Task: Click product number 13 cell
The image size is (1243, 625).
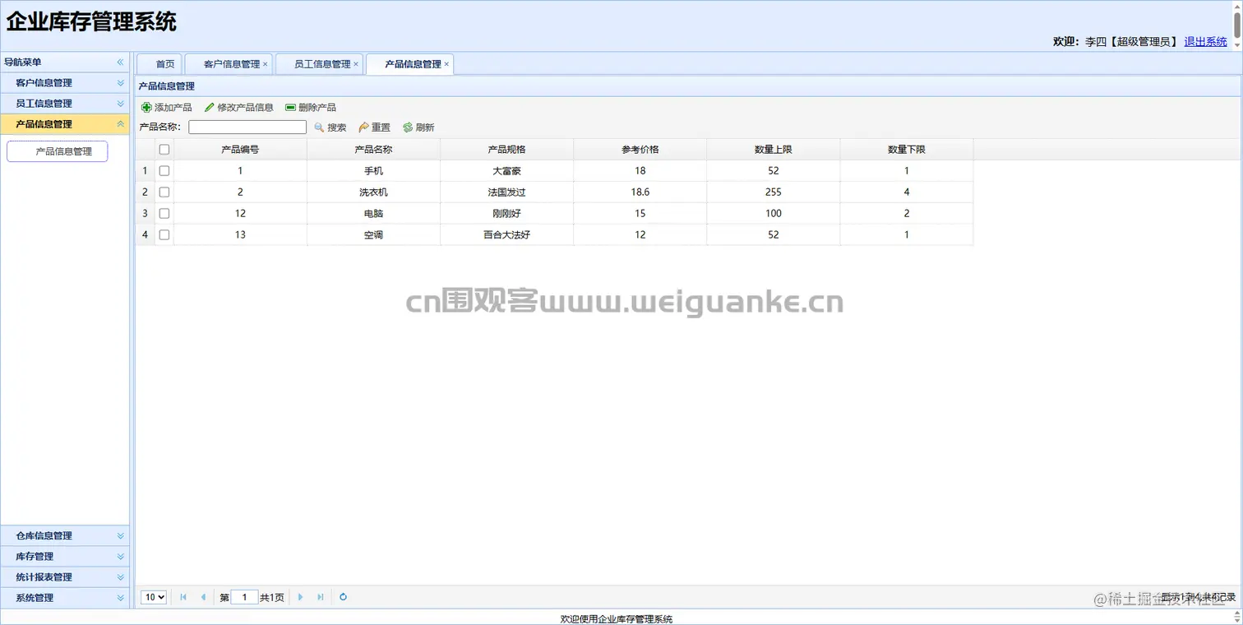Action: pos(240,235)
